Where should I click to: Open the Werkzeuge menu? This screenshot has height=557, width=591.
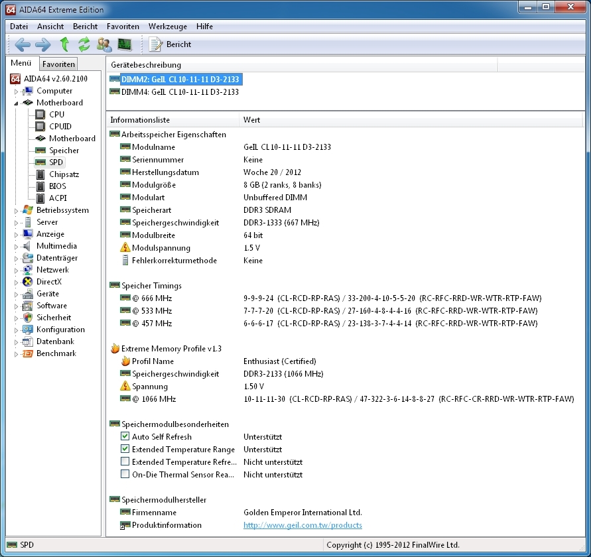(167, 27)
